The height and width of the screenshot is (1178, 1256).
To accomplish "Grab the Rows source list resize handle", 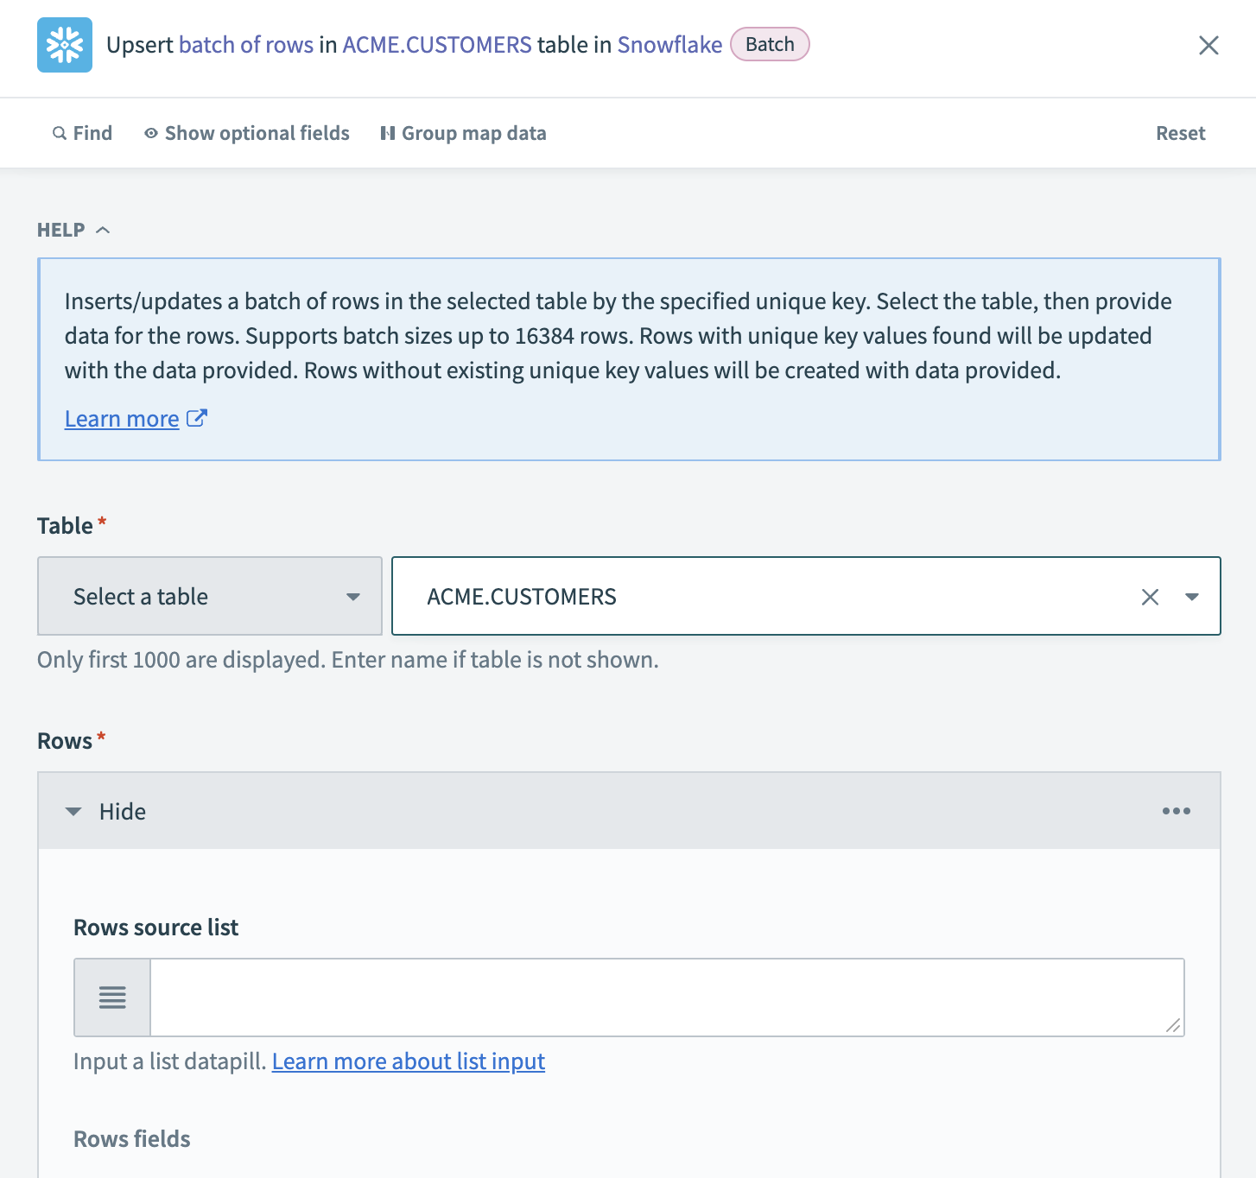I will tap(1173, 1025).
